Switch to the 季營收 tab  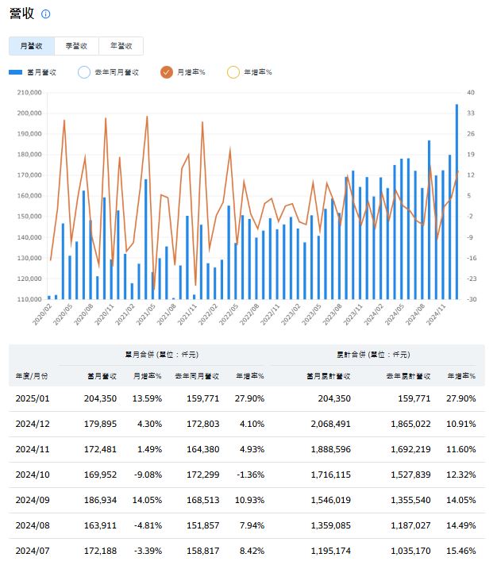[x=77, y=46]
